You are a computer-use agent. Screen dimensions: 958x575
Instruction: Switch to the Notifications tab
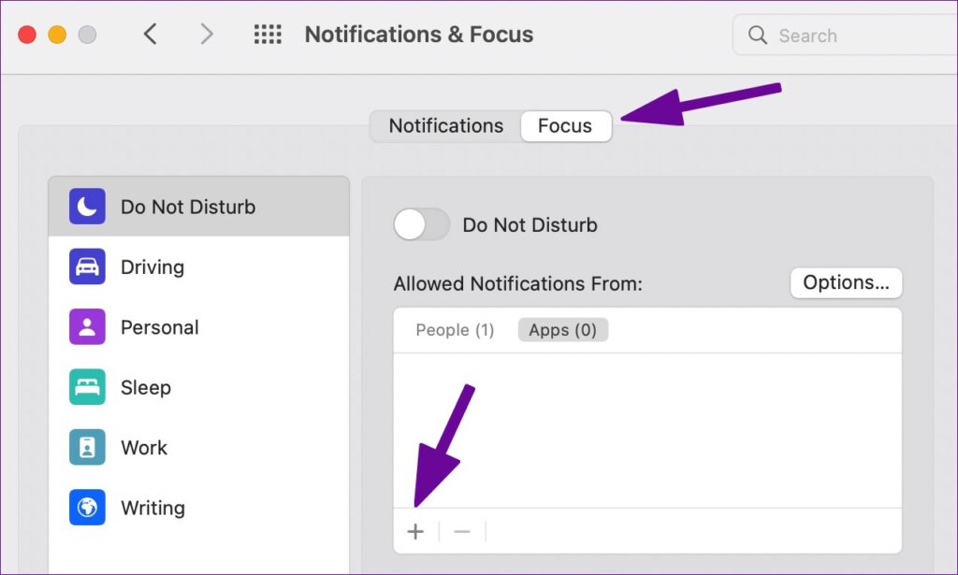pyautogui.click(x=445, y=126)
